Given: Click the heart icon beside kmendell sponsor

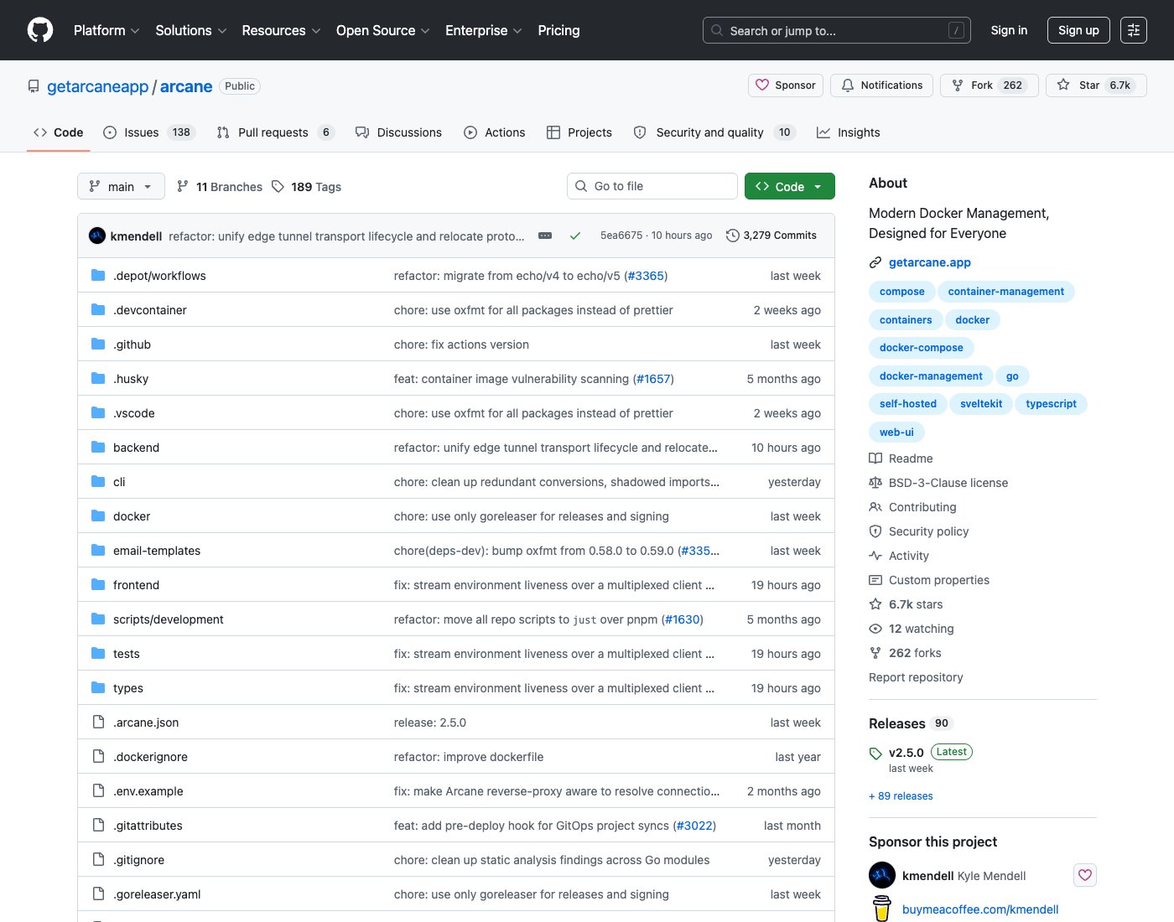Looking at the screenshot, I should 1085,875.
